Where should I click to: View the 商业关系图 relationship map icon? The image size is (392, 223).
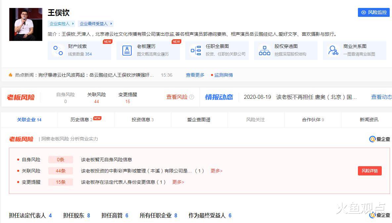pos(333,50)
